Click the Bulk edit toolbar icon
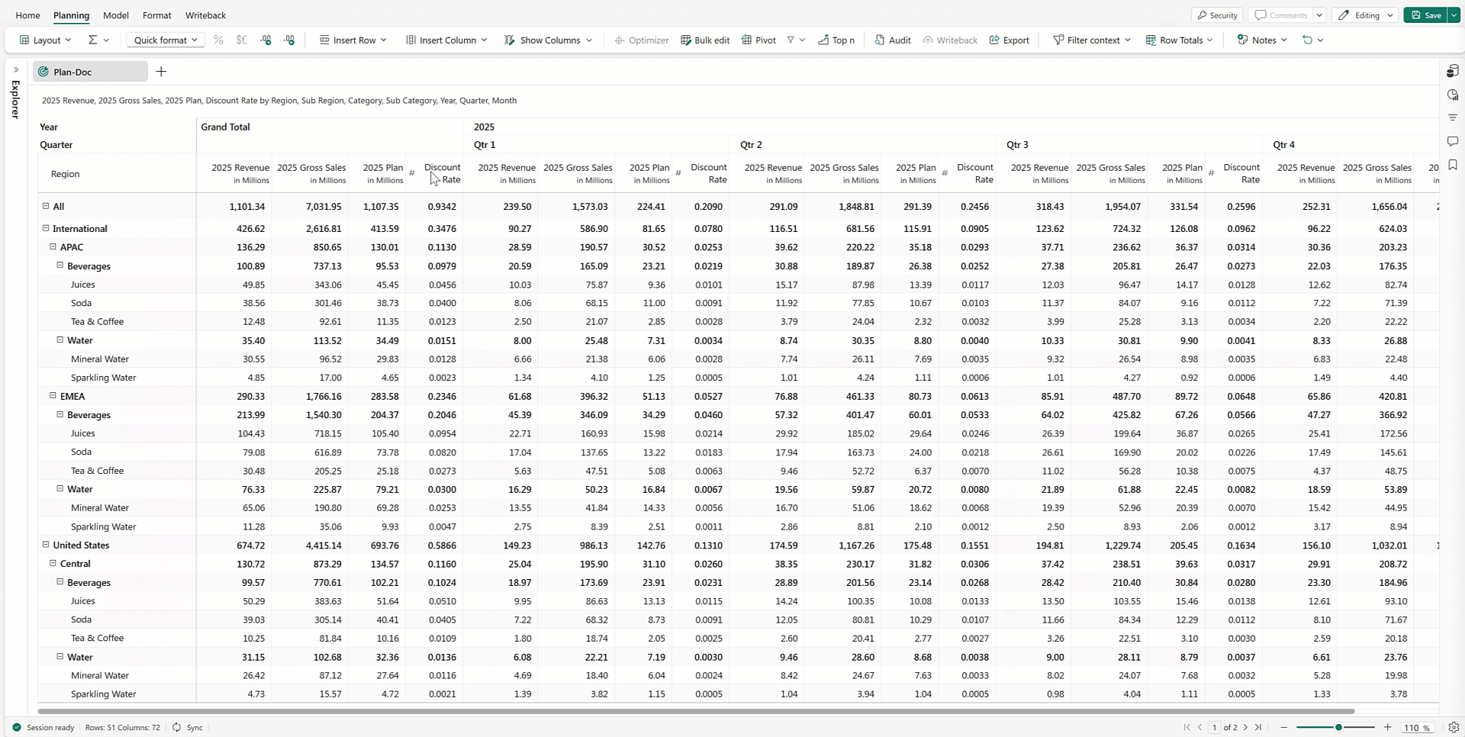This screenshot has height=737, width=1465. tap(685, 40)
